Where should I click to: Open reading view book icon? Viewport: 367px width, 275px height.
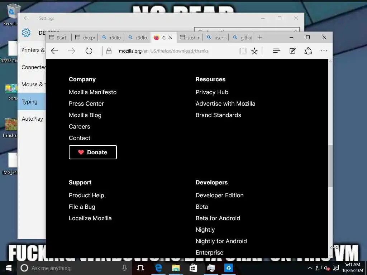(243, 51)
